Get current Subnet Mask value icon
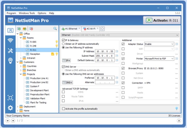187x128 pixels. (117, 56)
